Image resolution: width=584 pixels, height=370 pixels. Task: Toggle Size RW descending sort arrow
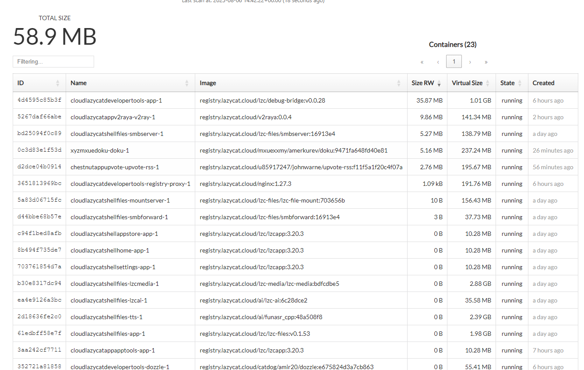439,83
